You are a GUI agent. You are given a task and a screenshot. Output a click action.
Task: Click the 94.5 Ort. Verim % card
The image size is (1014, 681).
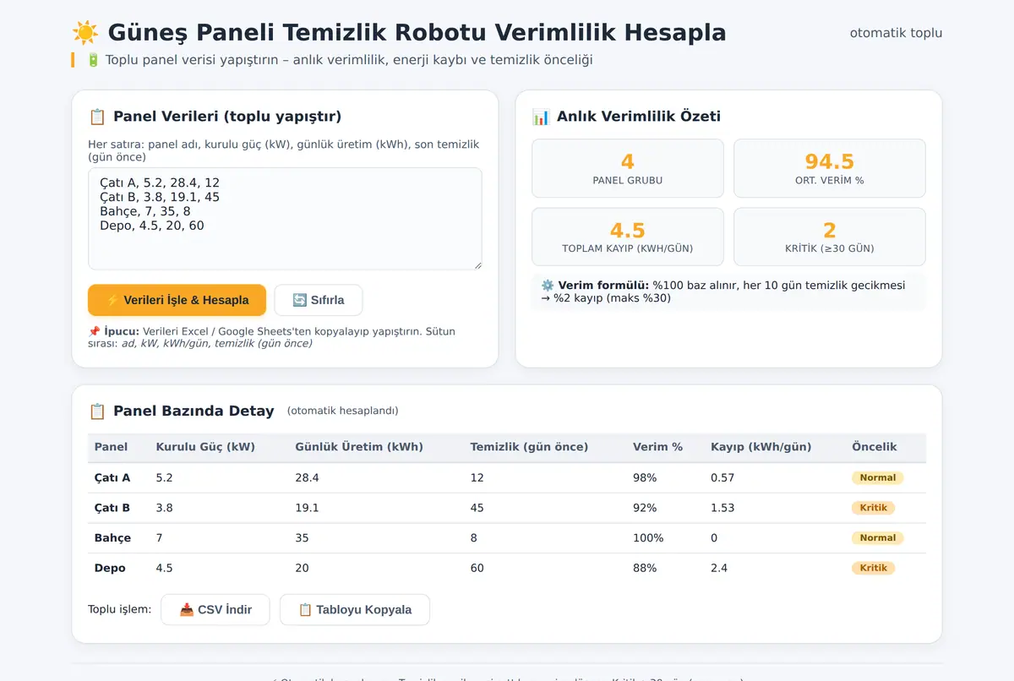830,168
